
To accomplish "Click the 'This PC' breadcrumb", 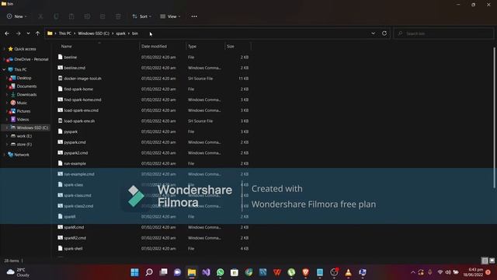I will (x=64, y=33).
